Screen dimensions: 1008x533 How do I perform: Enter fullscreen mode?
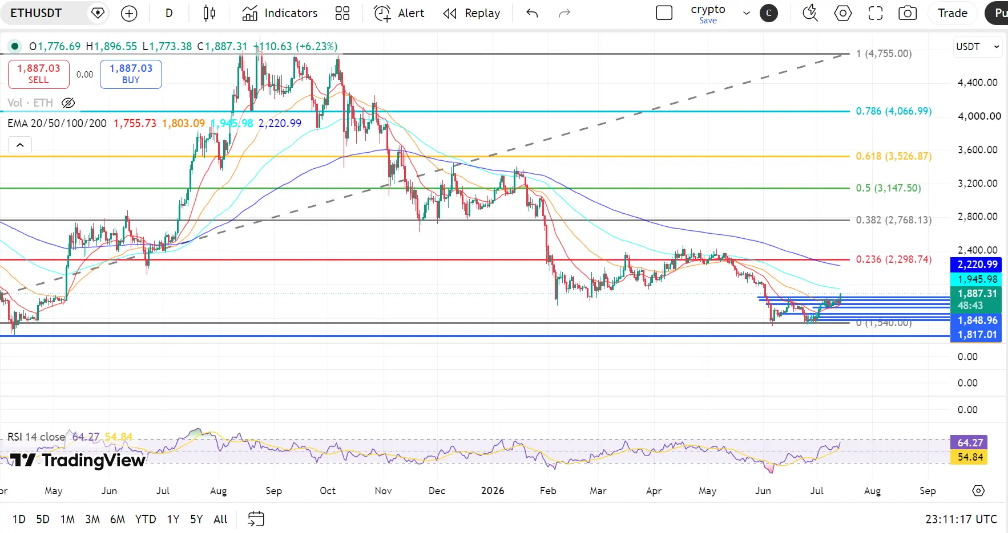pyautogui.click(x=876, y=13)
